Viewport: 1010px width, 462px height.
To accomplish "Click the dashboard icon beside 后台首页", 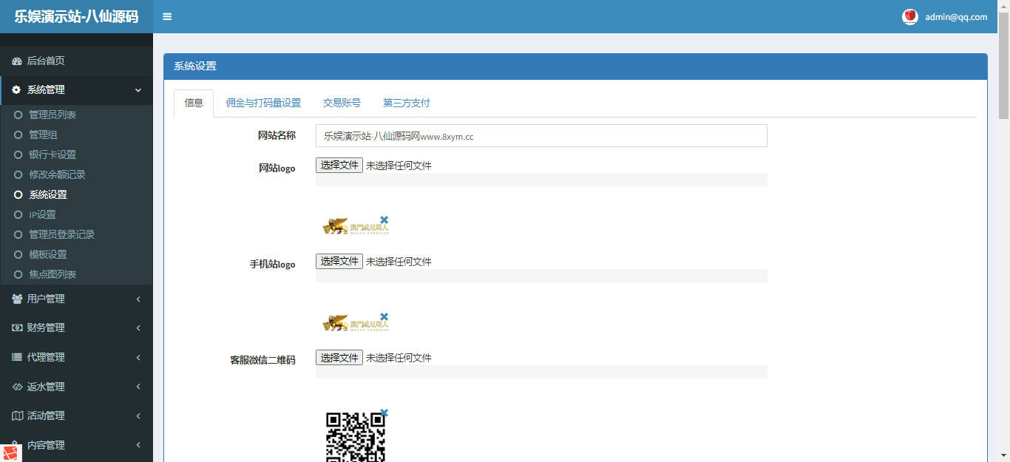I will click(x=17, y=61).
